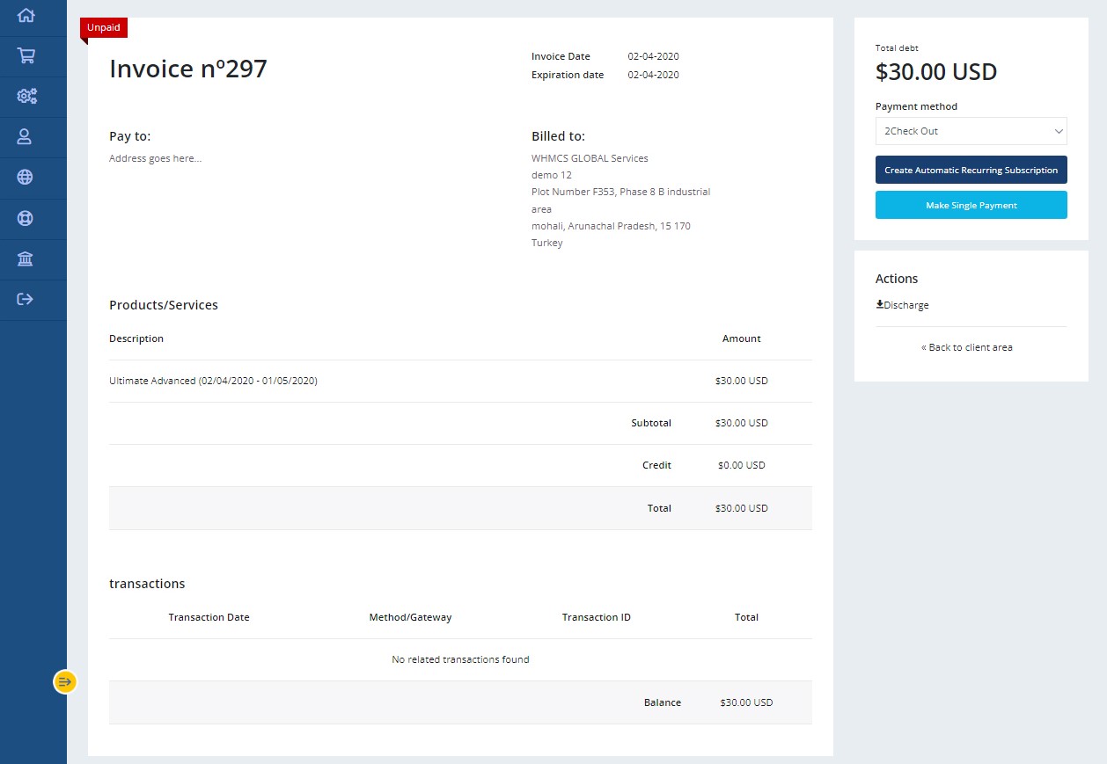Download the invoice via Discharge link

902,305
